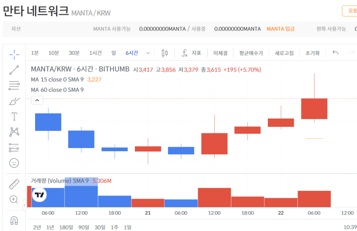
Task: Toggle the magnet snap mode
Action: 14,220
